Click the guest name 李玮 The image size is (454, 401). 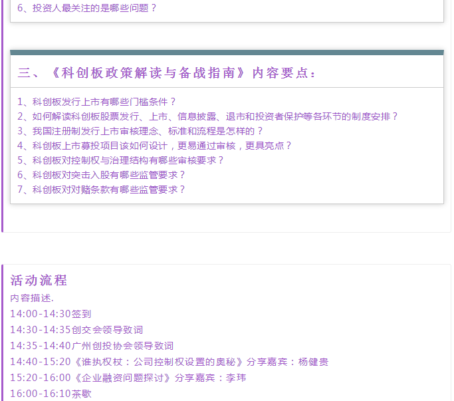click(237, 378)
